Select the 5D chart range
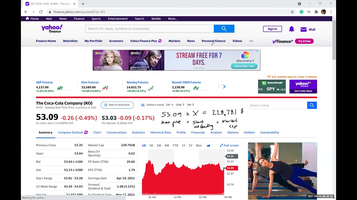 tap(151, 145)
